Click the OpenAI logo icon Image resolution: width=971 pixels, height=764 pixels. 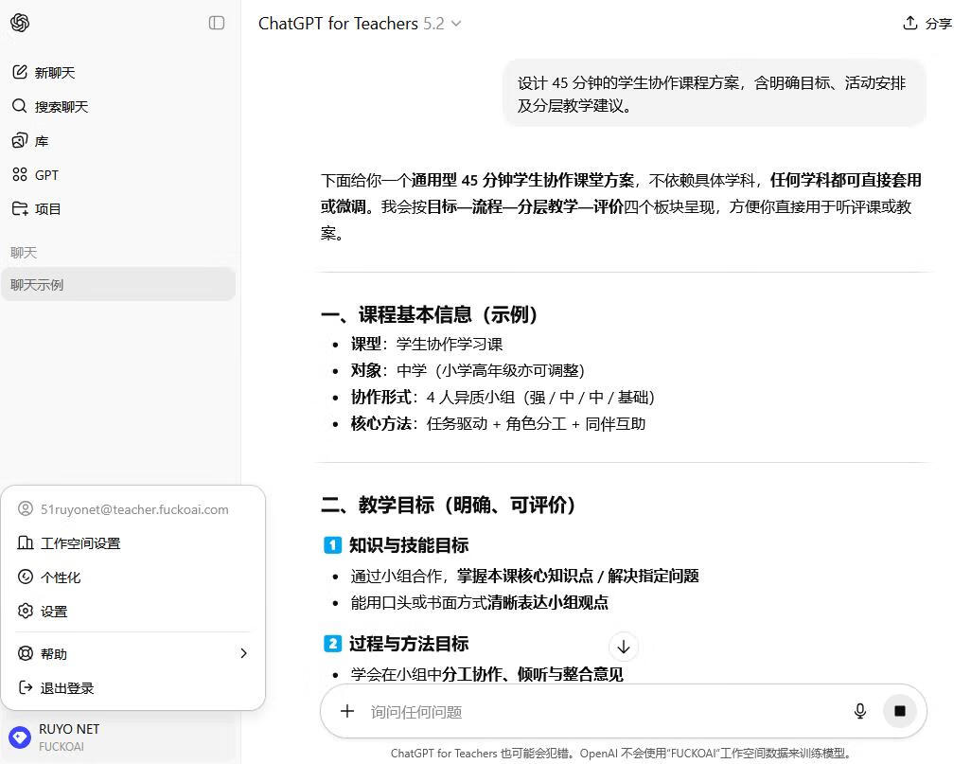pos(20,23)
